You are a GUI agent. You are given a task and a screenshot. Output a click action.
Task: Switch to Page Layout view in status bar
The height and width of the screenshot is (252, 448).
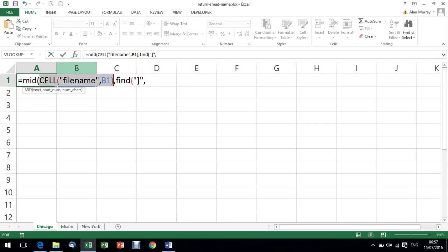pyautogui.click(x=371, y=235)
